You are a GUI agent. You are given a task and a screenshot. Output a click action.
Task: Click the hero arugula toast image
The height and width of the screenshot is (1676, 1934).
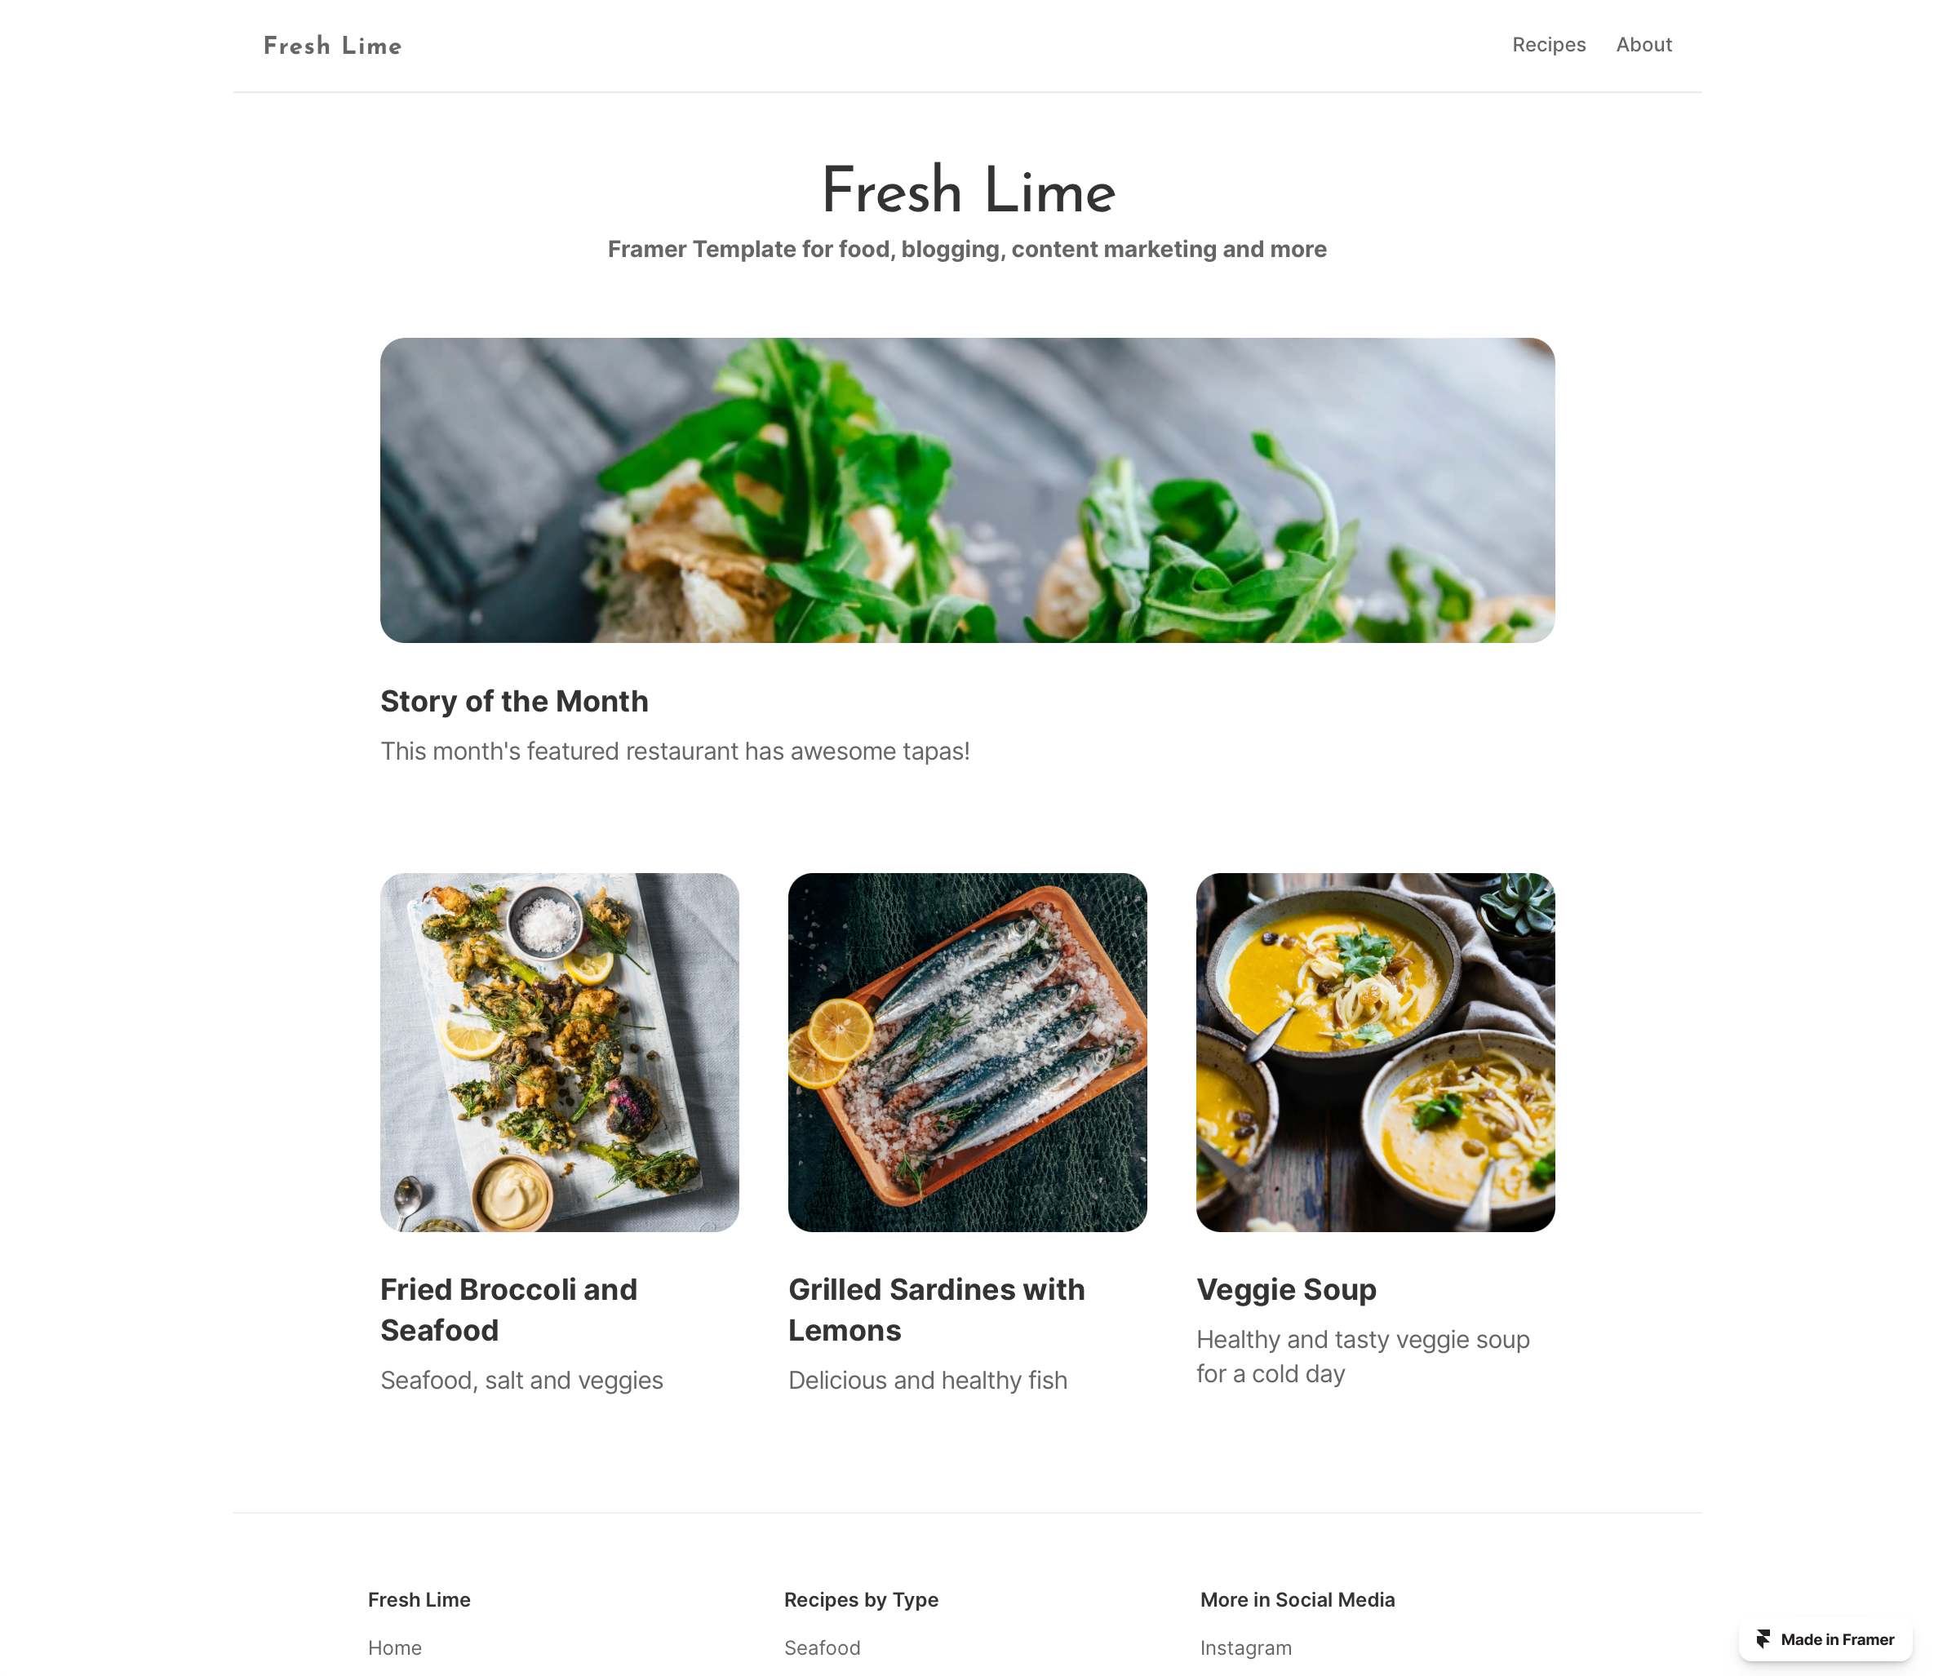(x=967, y=490)
